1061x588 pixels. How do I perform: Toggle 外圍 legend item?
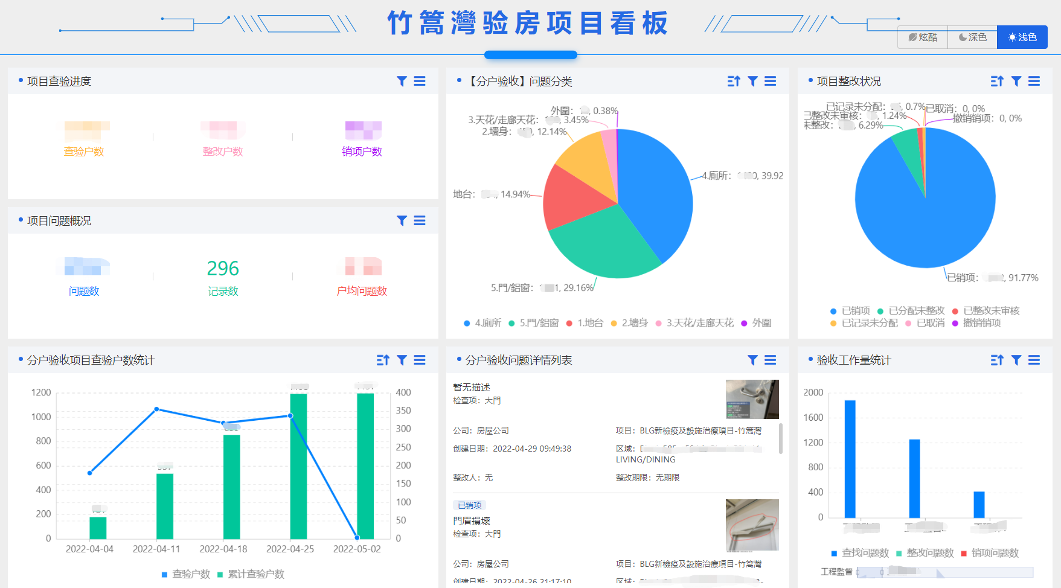[756, 324]
